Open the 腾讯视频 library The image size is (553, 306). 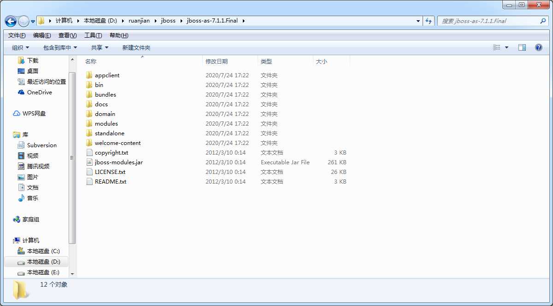point(38,166)
